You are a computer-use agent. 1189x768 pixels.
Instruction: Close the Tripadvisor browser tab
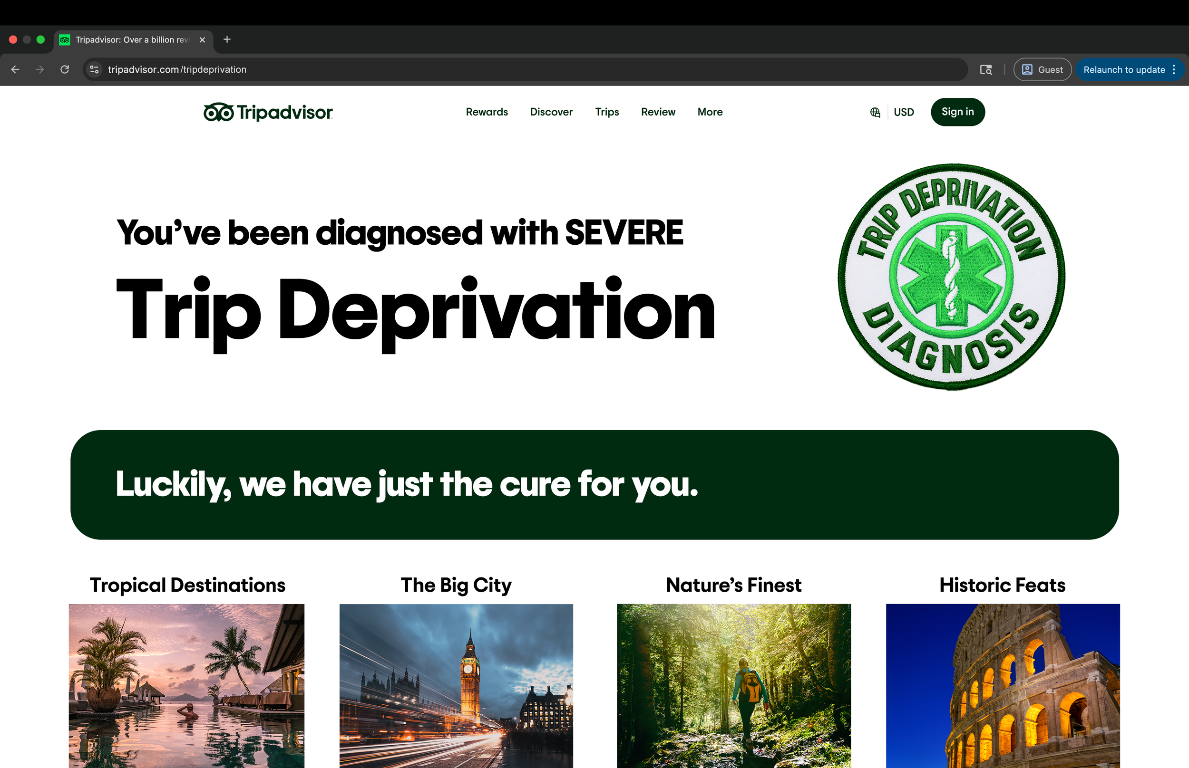coord(202,39)
